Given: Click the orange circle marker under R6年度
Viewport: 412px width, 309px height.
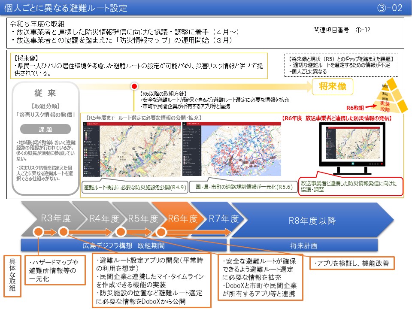Looking at the screenshot, I should 161,233.
